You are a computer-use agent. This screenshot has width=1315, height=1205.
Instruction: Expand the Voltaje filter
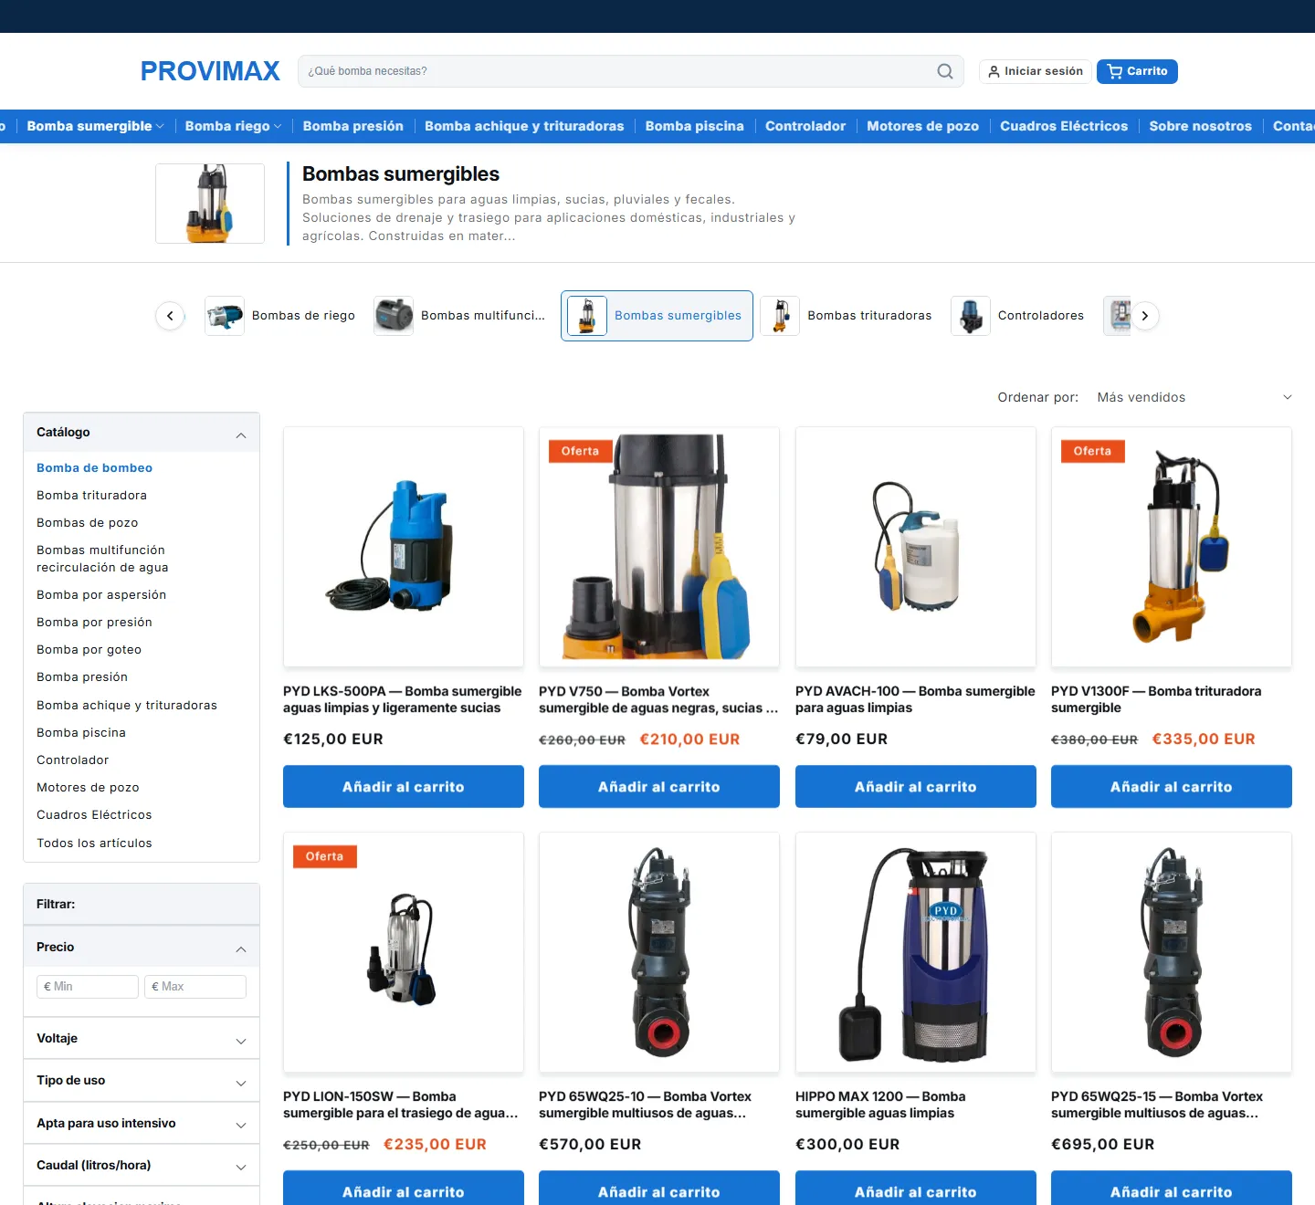pyautogui.click(x=142, y=1039)
